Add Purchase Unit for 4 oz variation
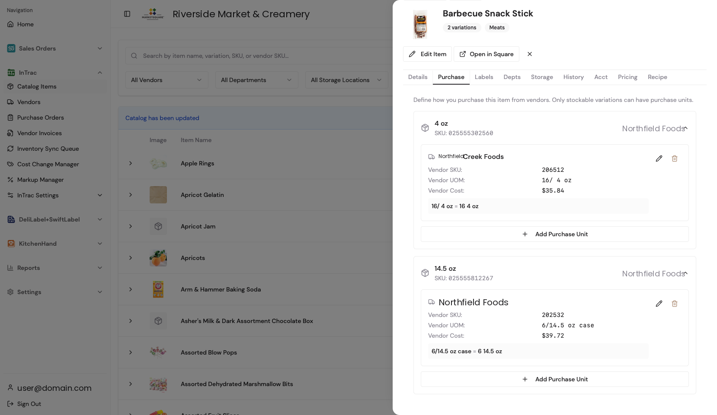Image resolution: width=717 pixels, height=415 pixels. click(555, 234)
